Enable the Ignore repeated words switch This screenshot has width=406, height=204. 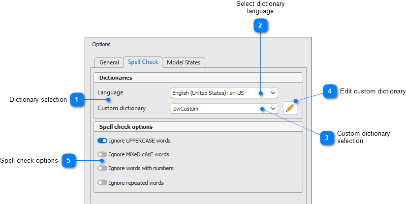coord(102,183)
